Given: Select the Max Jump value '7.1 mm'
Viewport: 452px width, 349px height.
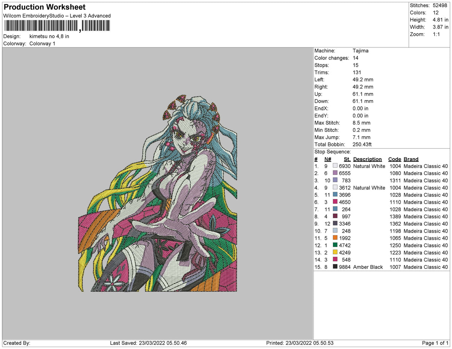Looking at the screenshot, I should pos(361,137).
